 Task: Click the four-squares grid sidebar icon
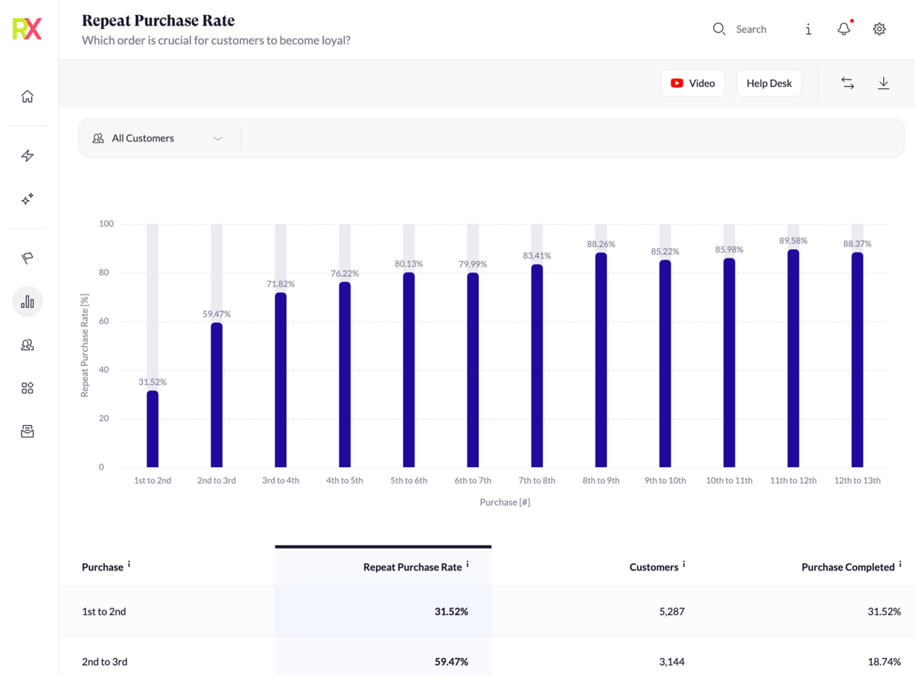coord(28,388)
